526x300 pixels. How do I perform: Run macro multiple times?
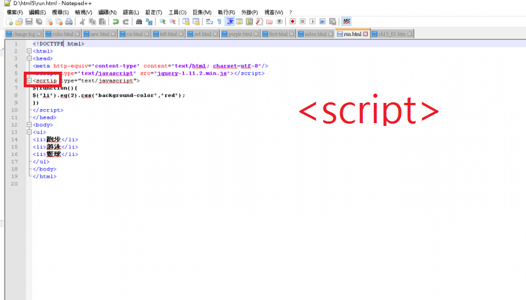(322, 22)
